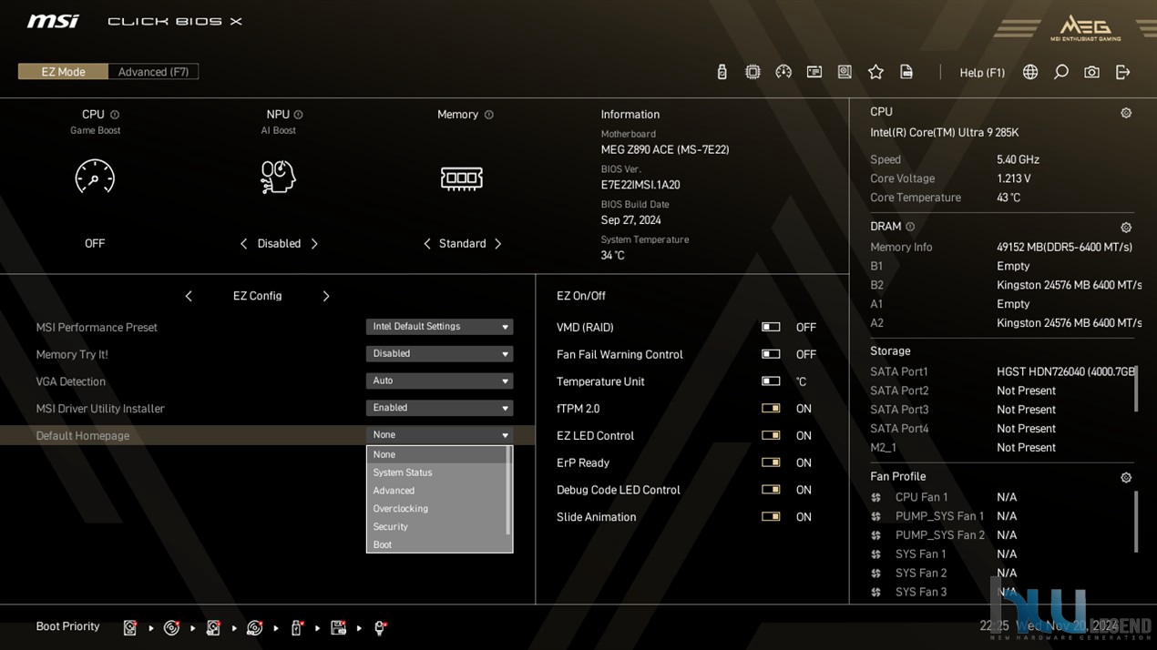
Task: Open the search magnifier icon
Action: 1061,72
